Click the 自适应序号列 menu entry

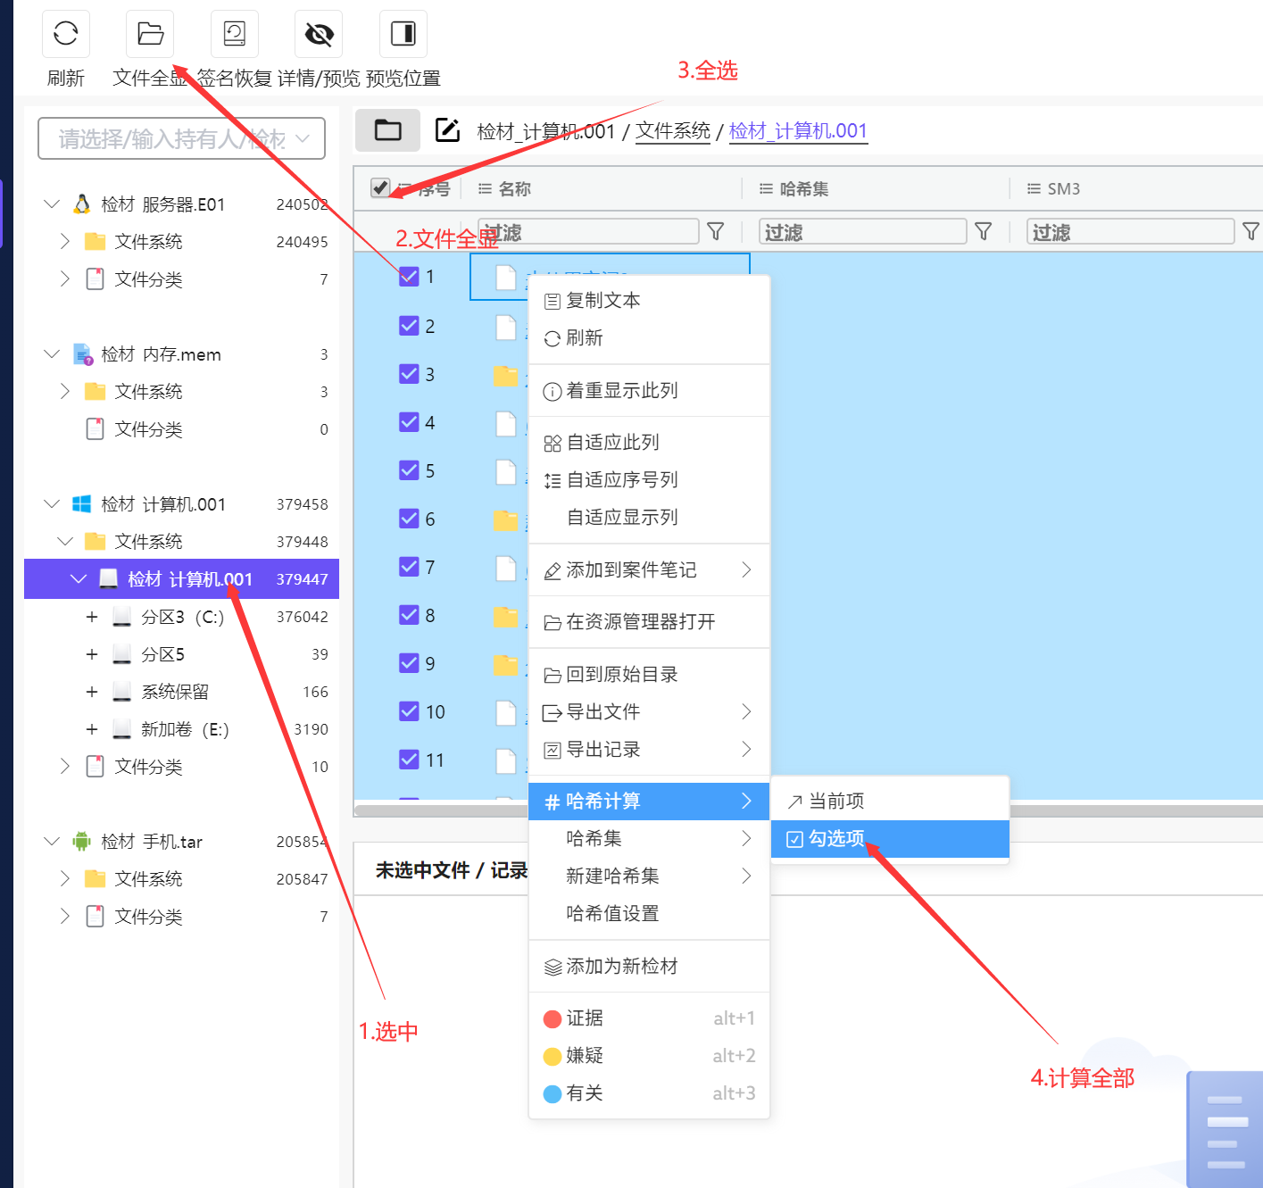coord(649,479)
